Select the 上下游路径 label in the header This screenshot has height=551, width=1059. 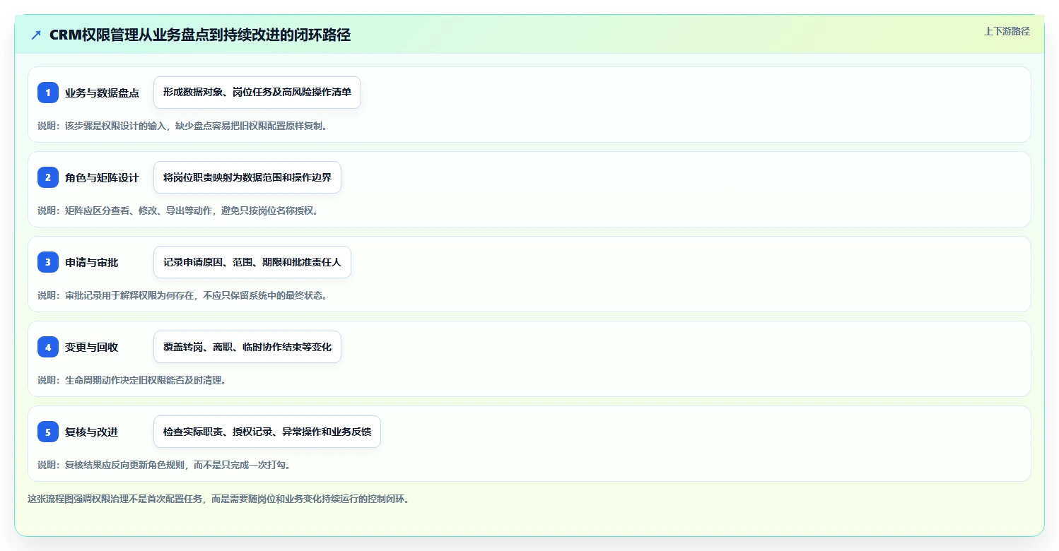coord(1007,31)
